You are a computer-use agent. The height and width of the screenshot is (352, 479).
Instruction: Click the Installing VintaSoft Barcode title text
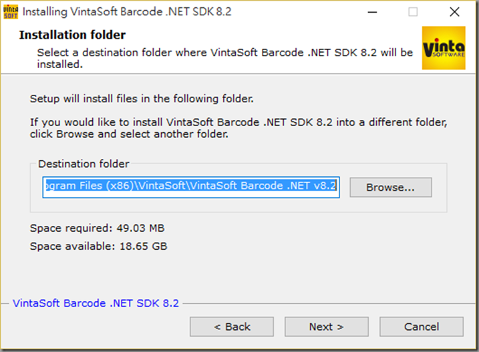127,12
